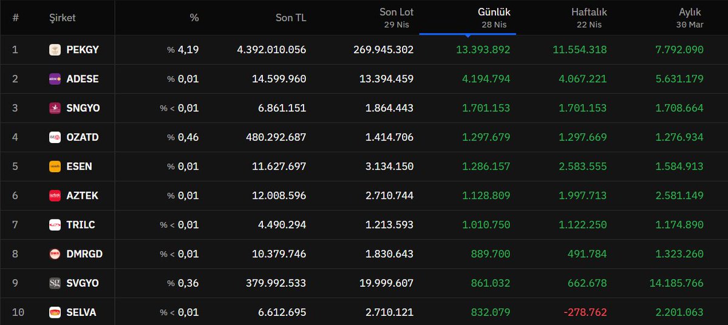This screenshot has width=728, height=325.
Task: Click AZTEK weekly value 1.997.713
Action: click(583, 196)
